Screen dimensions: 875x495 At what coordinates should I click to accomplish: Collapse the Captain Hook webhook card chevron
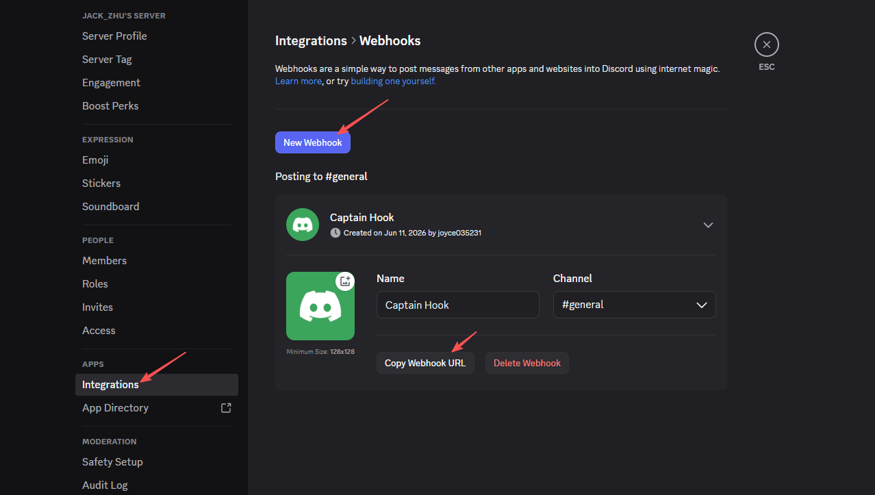pos(709,225)
